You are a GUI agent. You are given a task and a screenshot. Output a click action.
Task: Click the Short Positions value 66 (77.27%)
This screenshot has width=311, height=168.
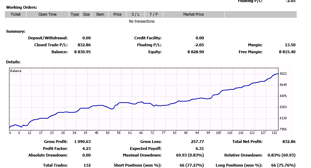192,165
